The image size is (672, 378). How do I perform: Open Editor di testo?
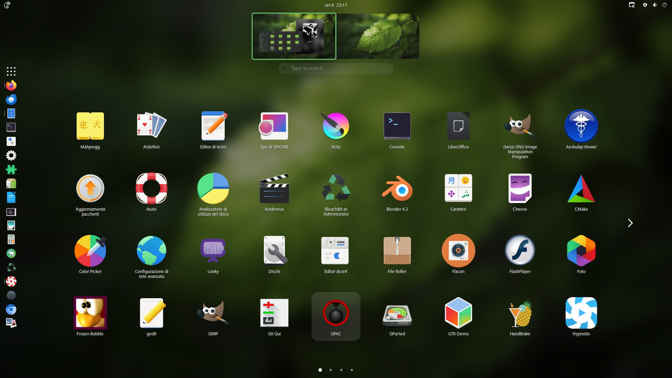(x=213, y=126)
